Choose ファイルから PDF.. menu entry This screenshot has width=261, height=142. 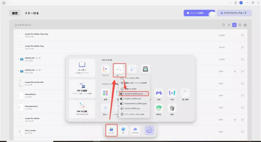(134, 78)
